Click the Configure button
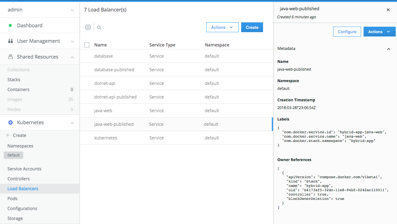397x224 pixels. click(347, 32)
